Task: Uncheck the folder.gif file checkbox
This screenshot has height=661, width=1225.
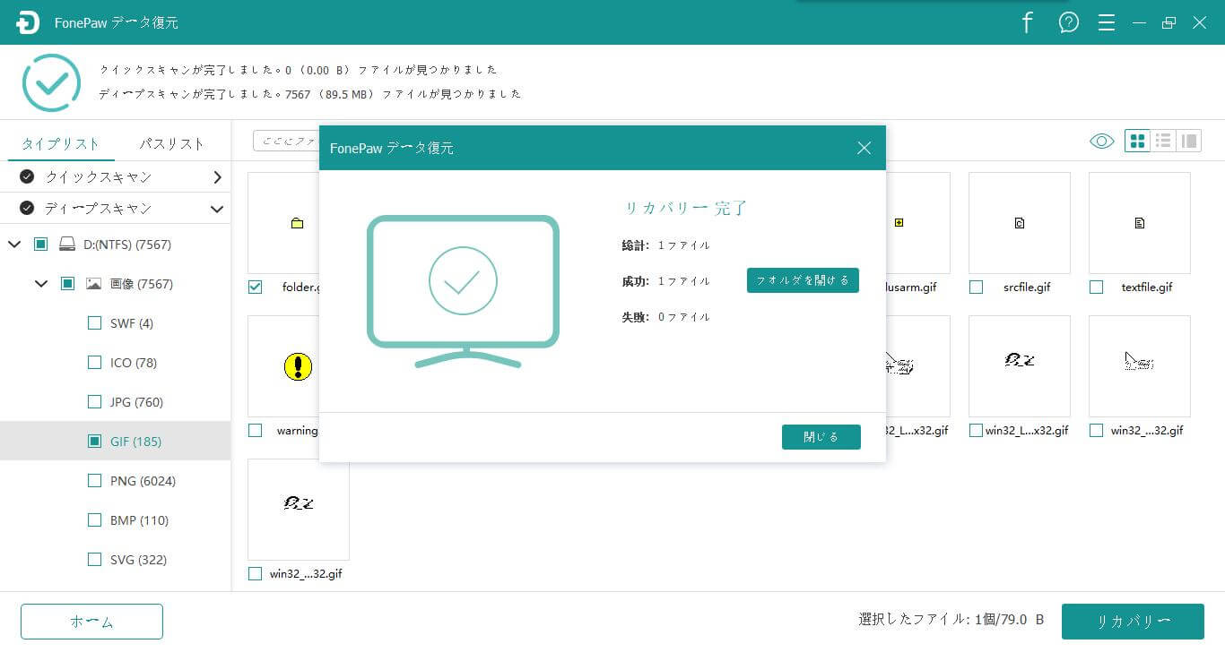Action: pos(256,287)
